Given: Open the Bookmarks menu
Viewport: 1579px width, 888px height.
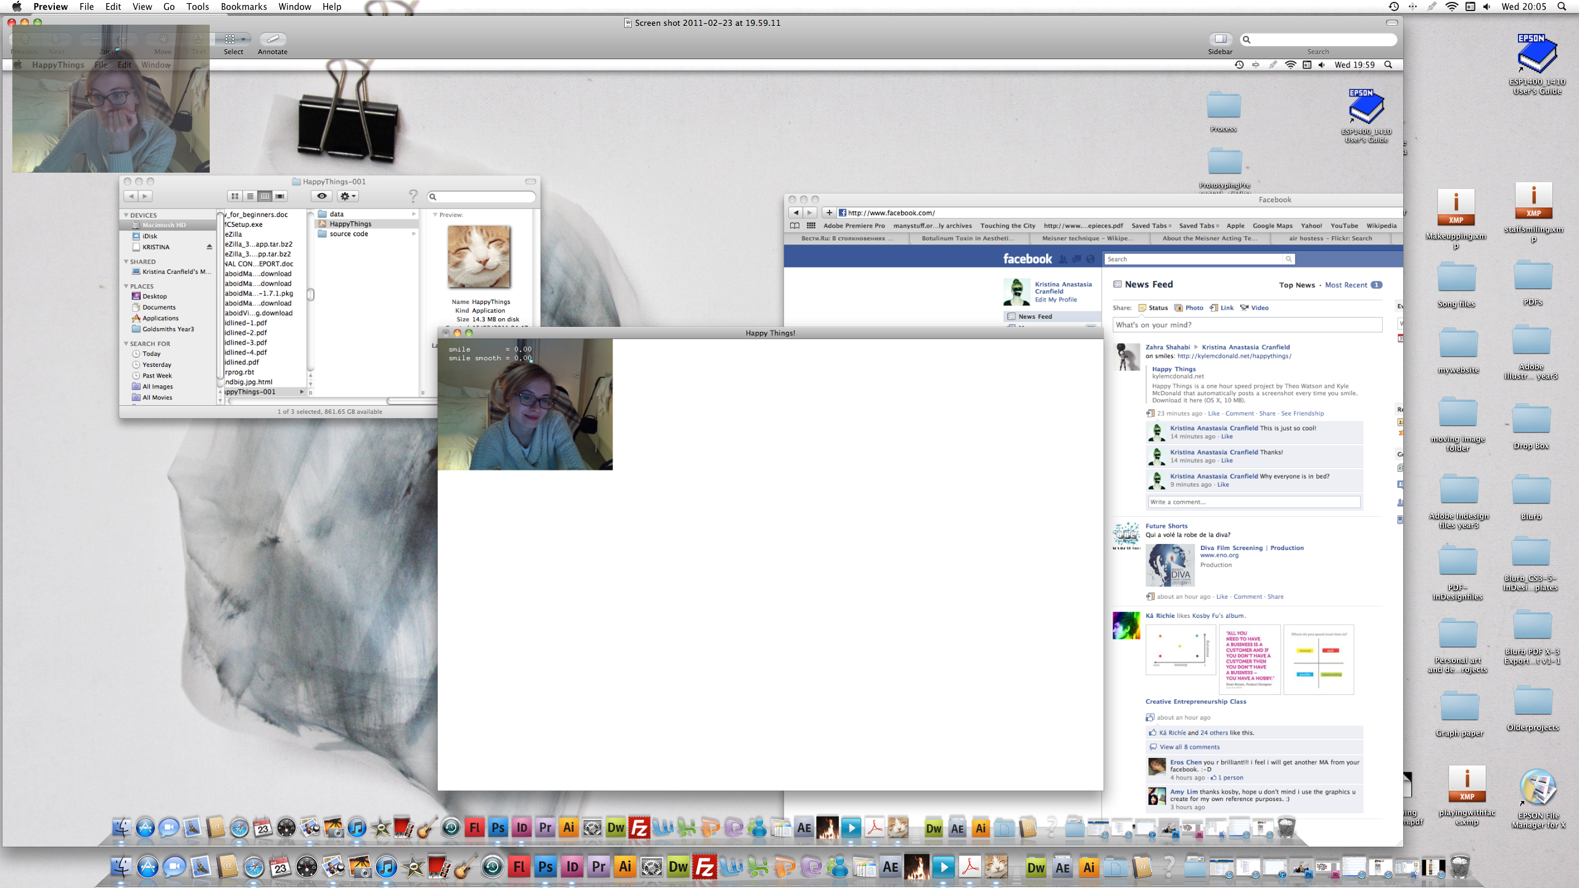Looking at the screenshot, I should click(244, 7).
